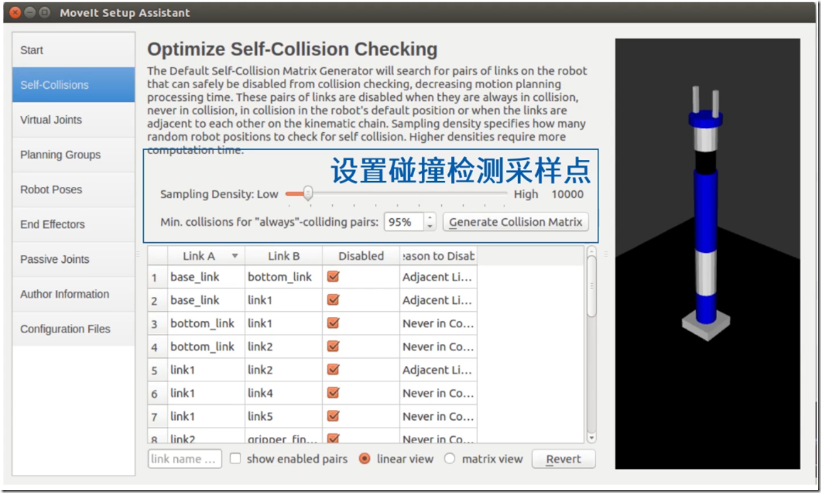Uncheck Disabled for base_link and link1
Image resolution: width=821 pixels, height=493 pixels.
[333, 300]
